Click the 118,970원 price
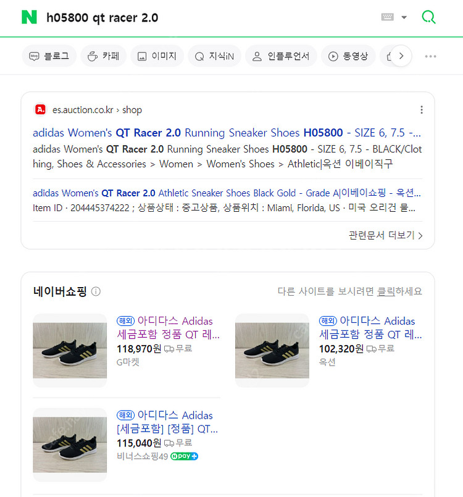 (x=139, y=349)
